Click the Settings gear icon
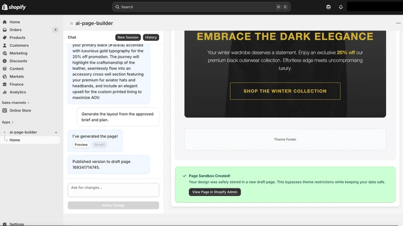This screenshot has height=226, width=403. (5, 224)
